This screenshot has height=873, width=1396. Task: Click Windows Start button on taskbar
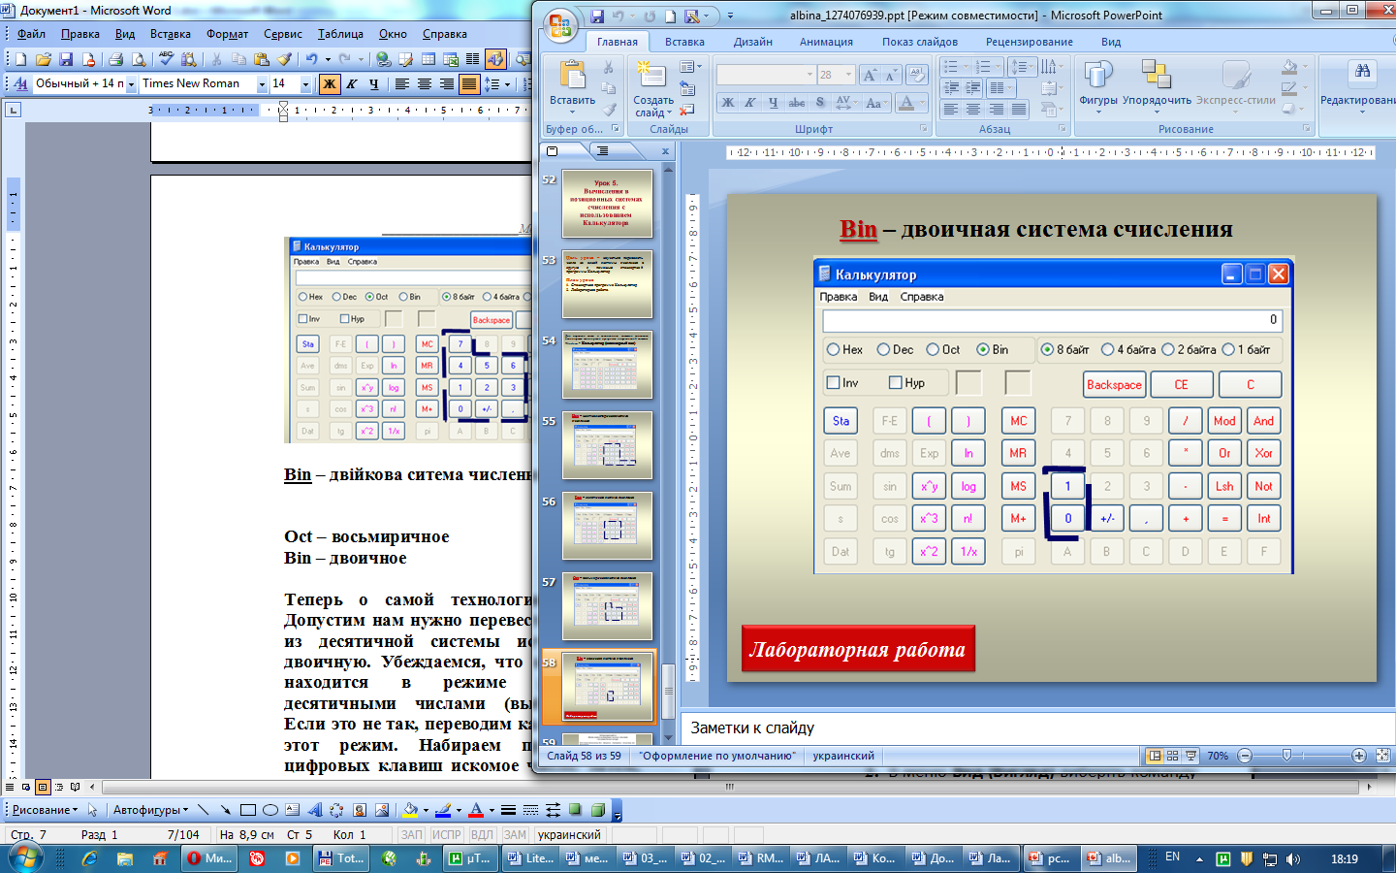[25, 858]
